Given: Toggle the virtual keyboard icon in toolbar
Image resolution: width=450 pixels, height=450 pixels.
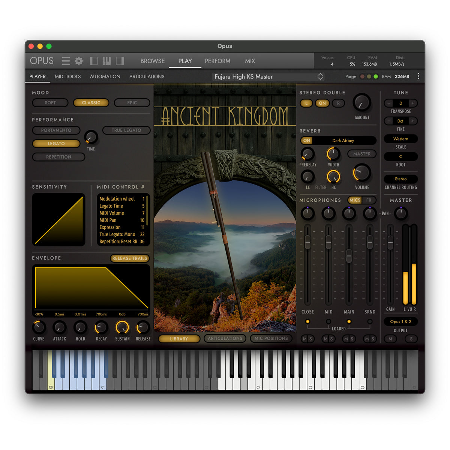Looking at the screenshot, I should (106, 61).
